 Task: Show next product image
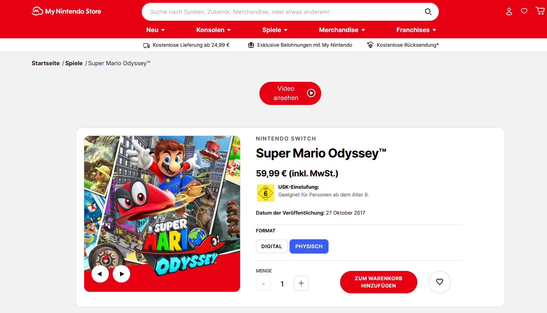(x=122, y=274)
